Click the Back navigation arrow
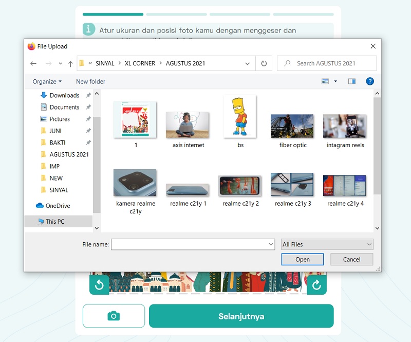This screenshot has height=342, width=411. click(33, 64)
